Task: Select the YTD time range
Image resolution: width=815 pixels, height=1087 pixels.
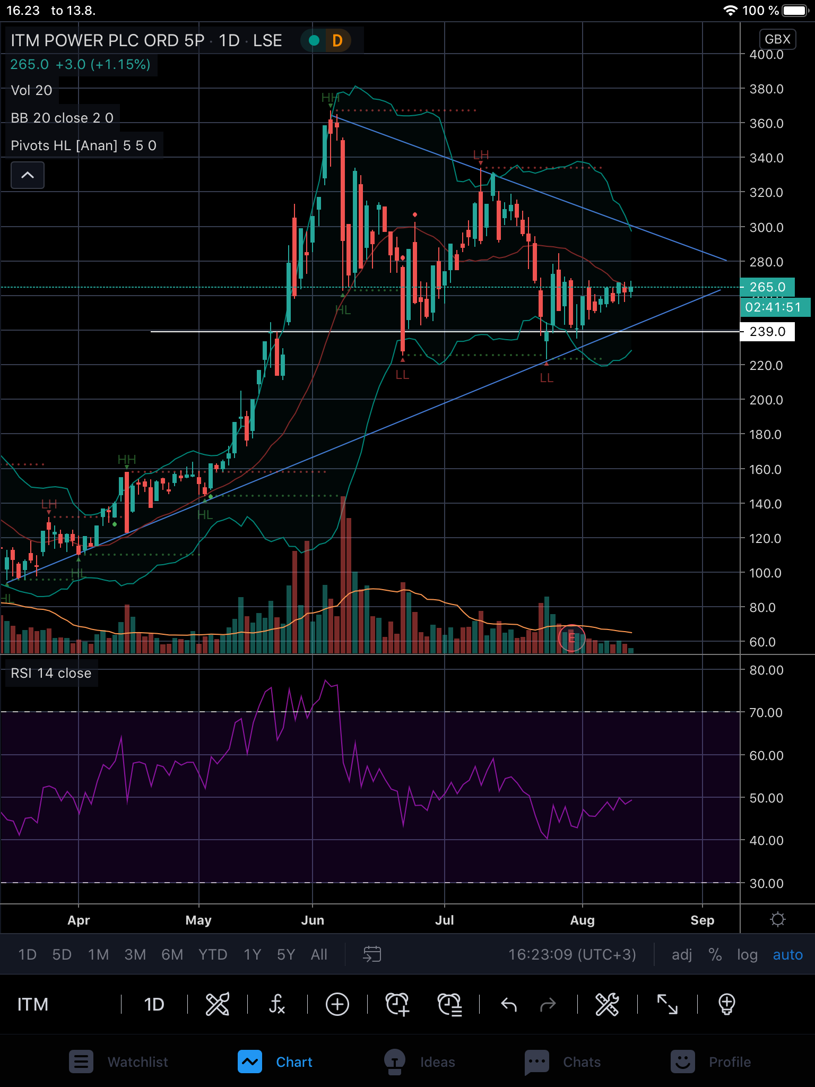Action: pos(212,954)
